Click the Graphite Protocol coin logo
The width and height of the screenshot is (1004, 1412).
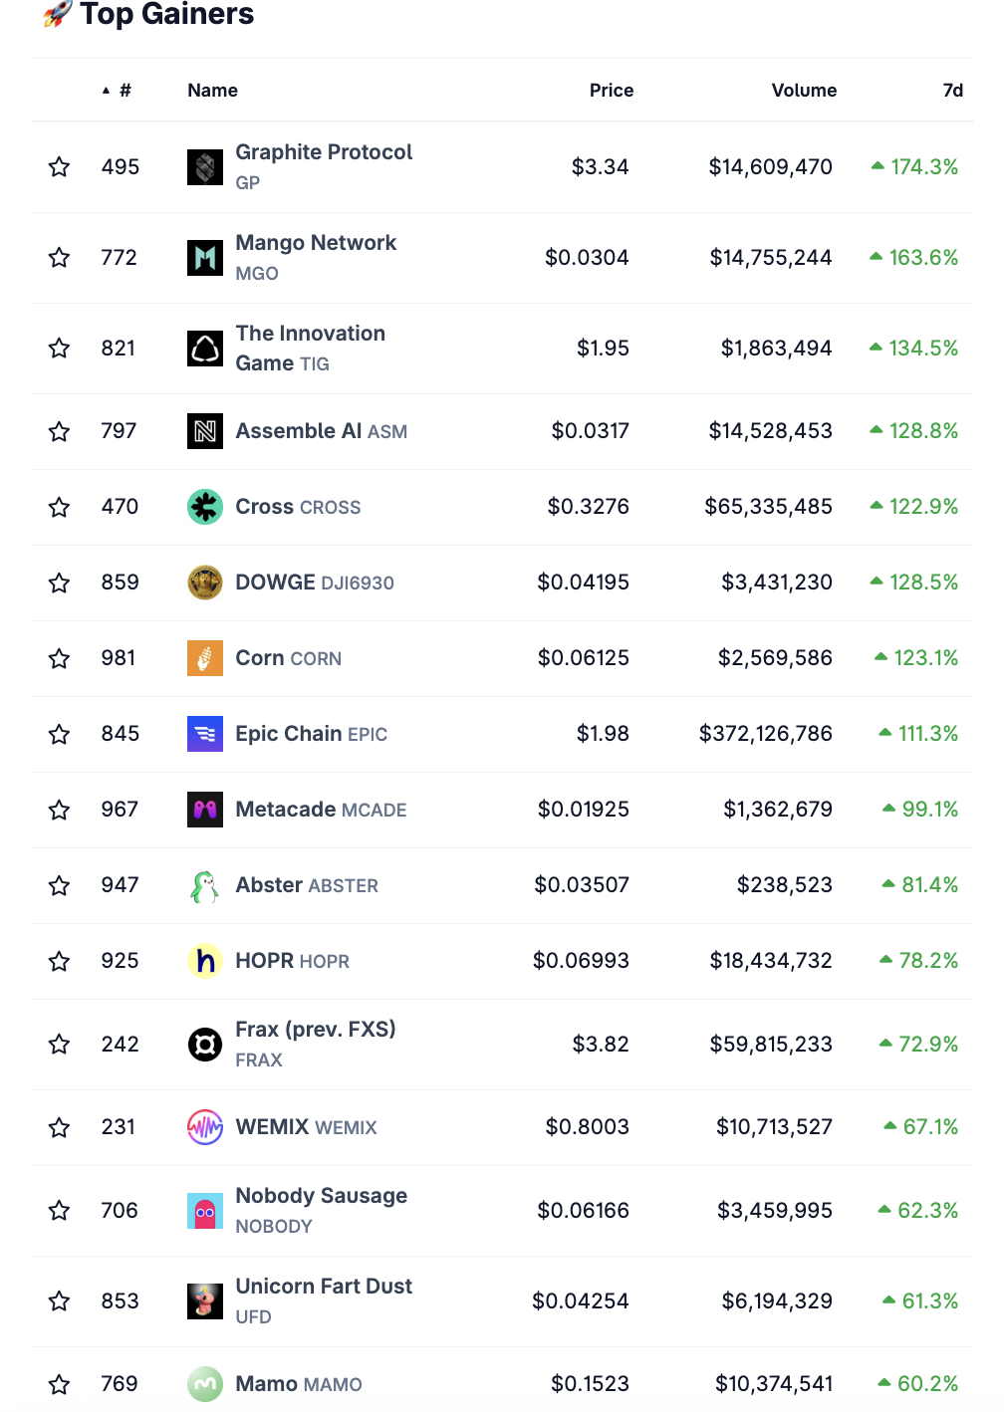tap(205, 167)
